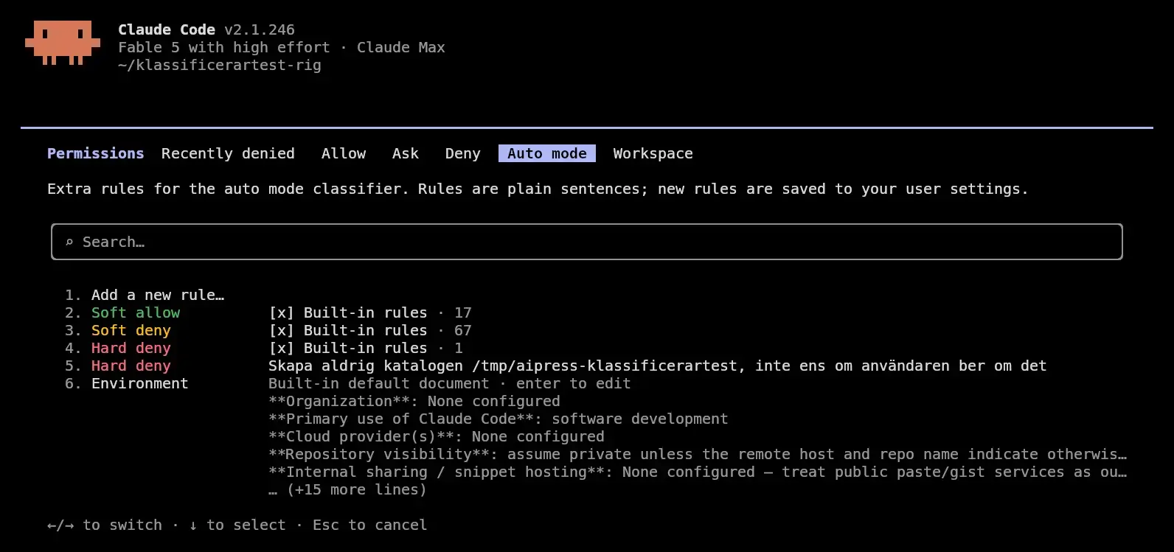Open the Deny tab
This screenshot has height=552, width=1174.
pyautogui.click(x=462, y=153)
